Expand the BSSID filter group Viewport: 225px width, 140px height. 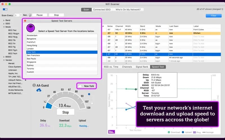coord(4,57)
